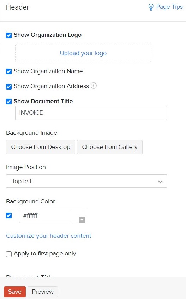Click the Image Position chevron arrow
186x299 pixels.
(x=160, y=182)
